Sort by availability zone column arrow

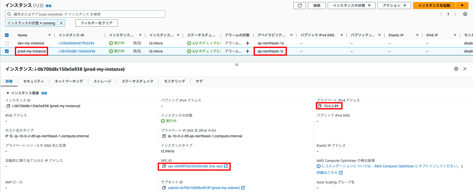(x=291, y=35)
